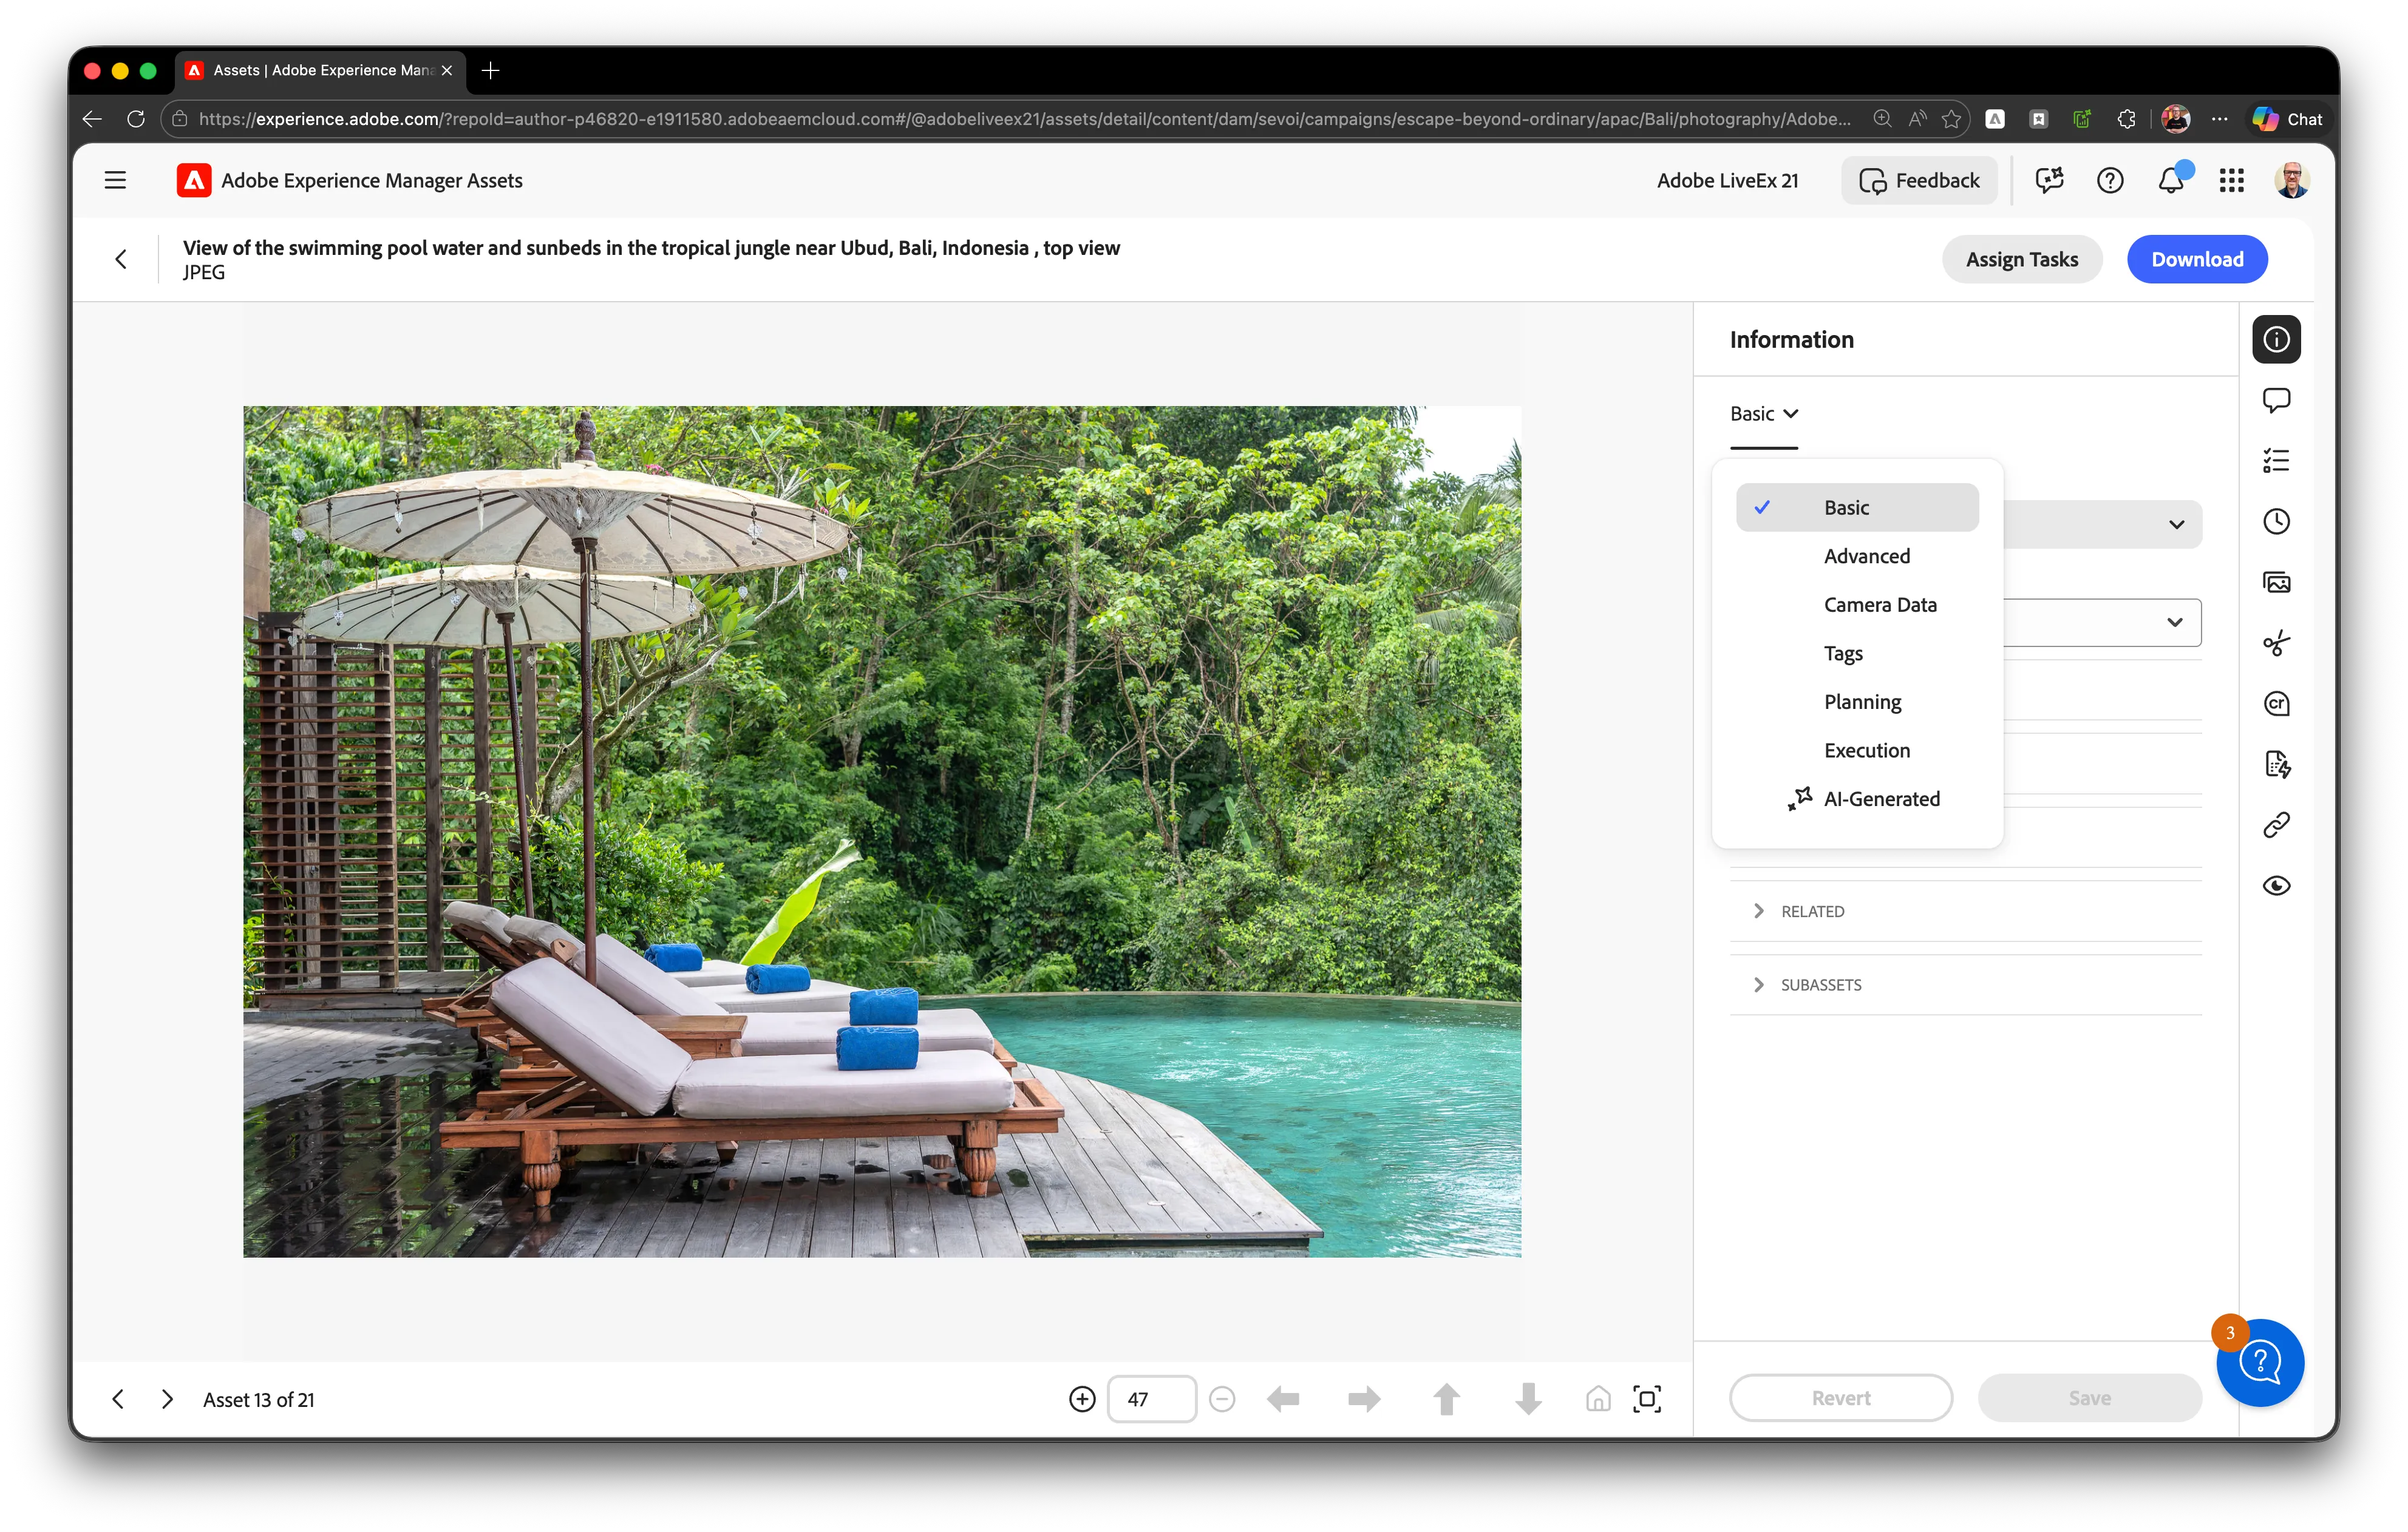
Task: Pan image down with arrow
Action: [x=1528, y=1399]
